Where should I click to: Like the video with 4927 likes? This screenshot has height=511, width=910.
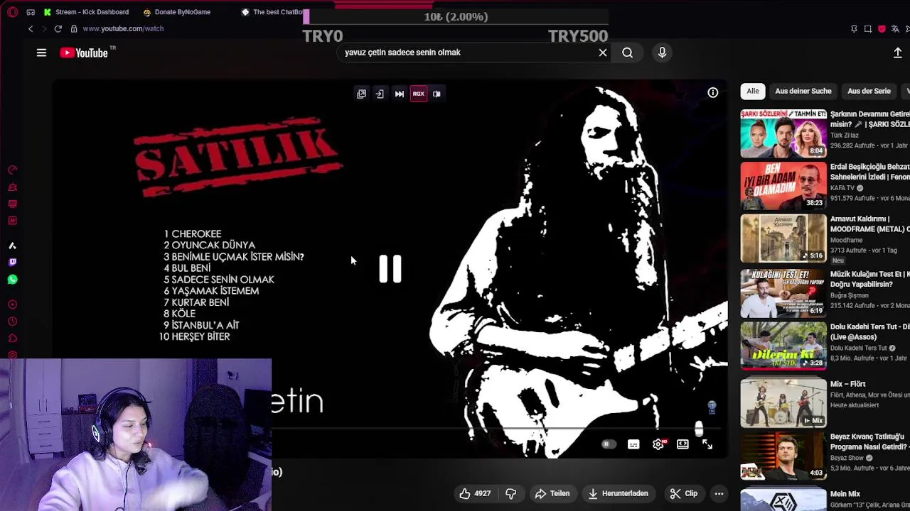[475, 493]
